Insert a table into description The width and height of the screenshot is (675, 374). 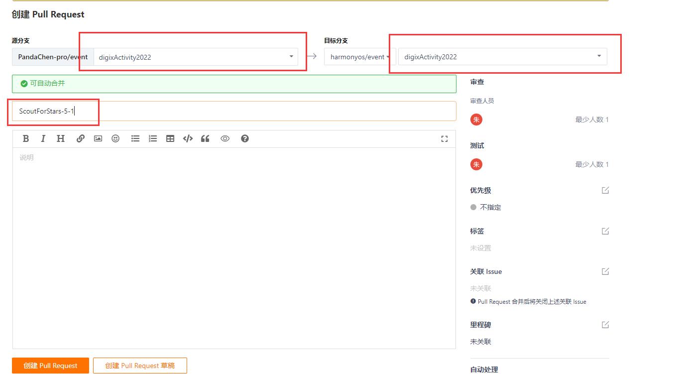170,139
